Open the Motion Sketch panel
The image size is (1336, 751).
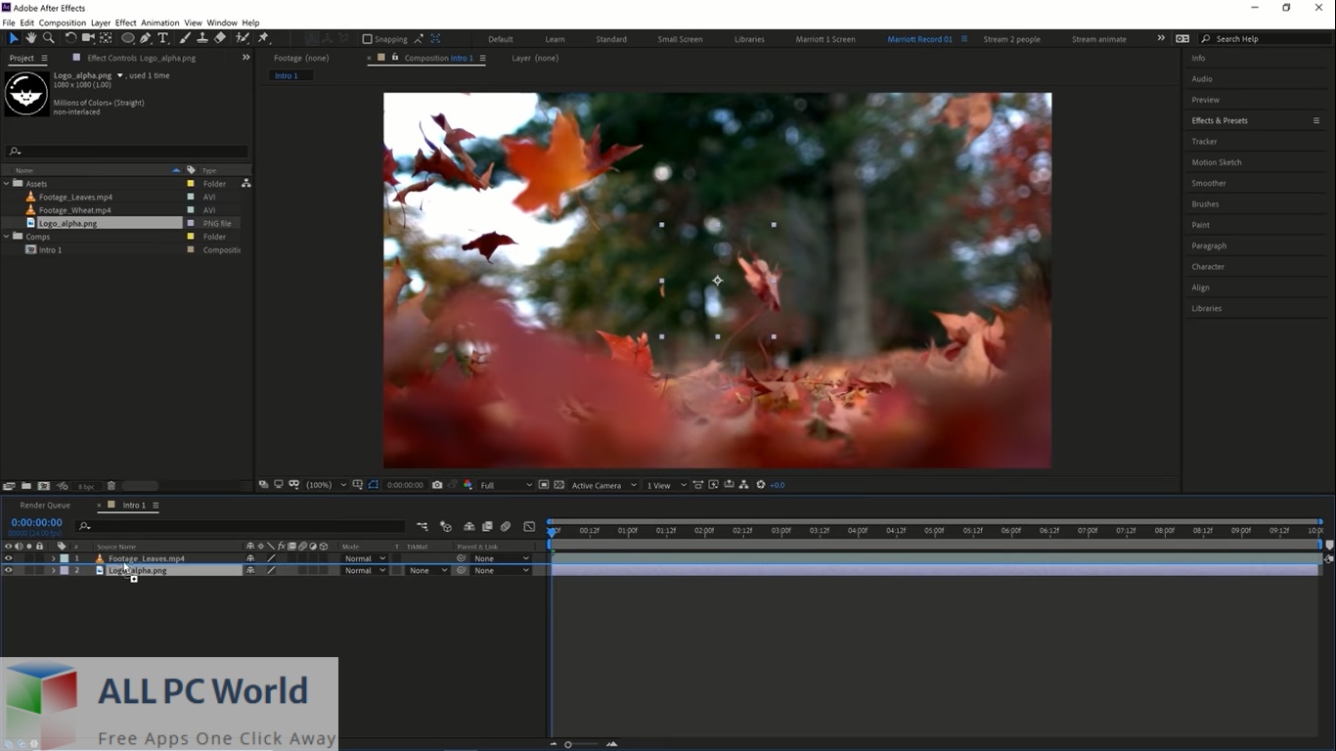pyautogui.click(x=1217, y=162)
